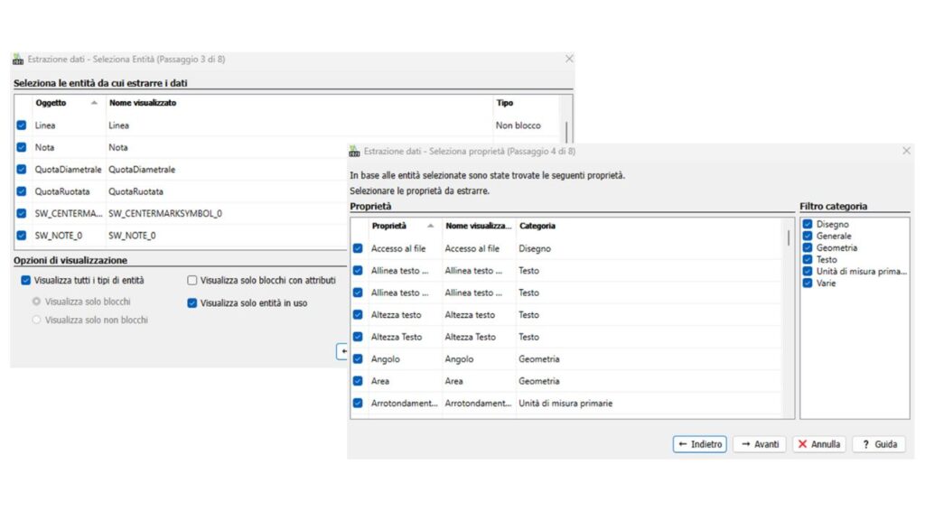Deselect the SW_NOTE_0 entity
This screenshot has height=520, width=925.
(x=20, y=236)
